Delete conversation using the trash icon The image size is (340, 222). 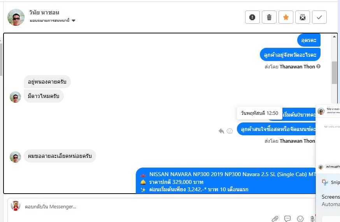(269, 17)
